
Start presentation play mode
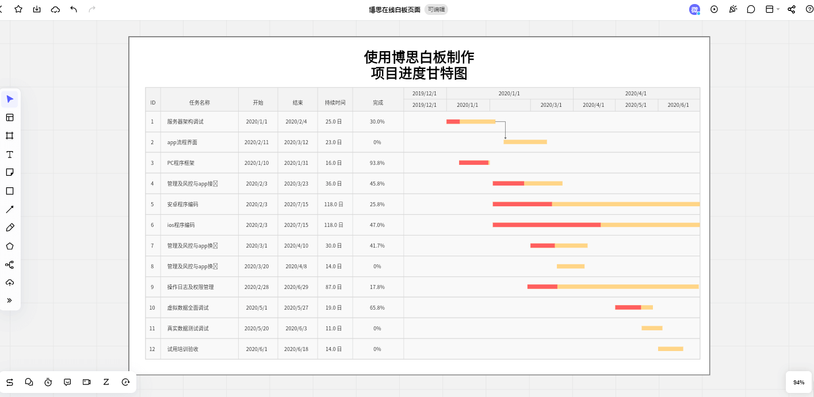pos(714,9)
